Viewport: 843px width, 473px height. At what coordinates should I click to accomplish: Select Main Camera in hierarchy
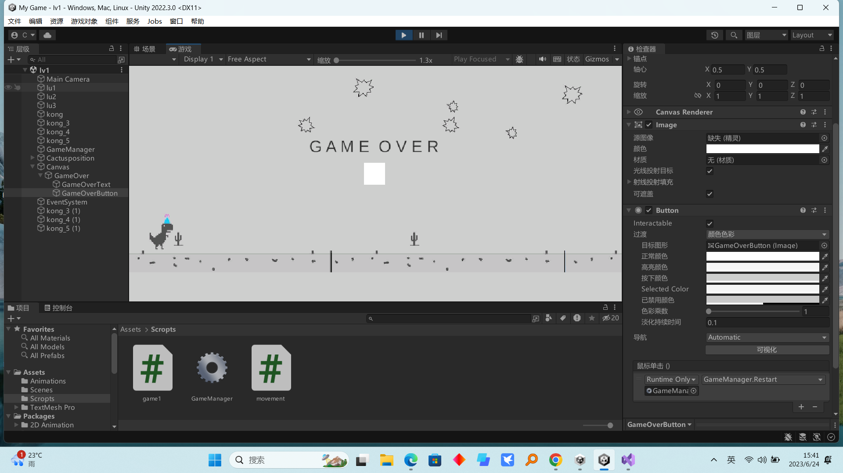(68, 79)
